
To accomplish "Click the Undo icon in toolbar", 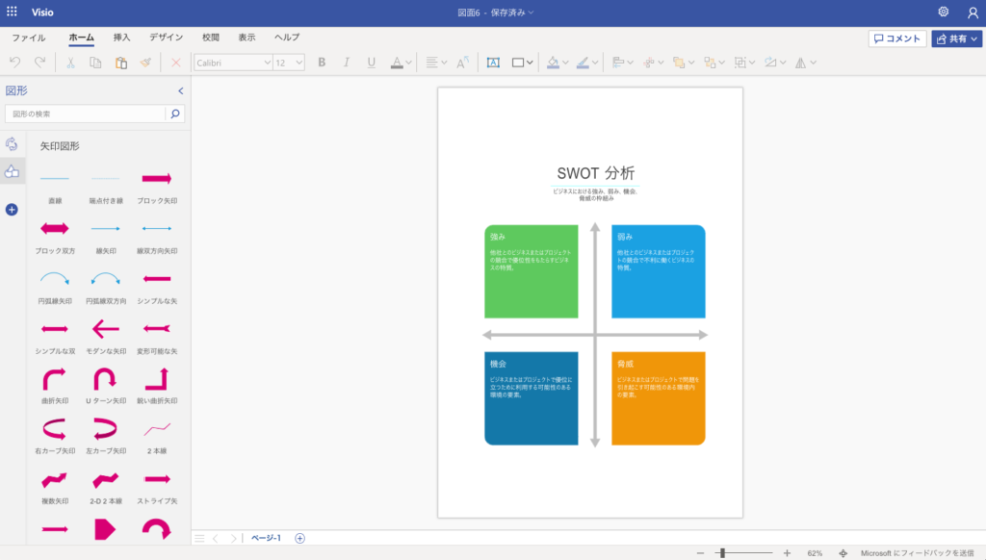I will 14,63.
